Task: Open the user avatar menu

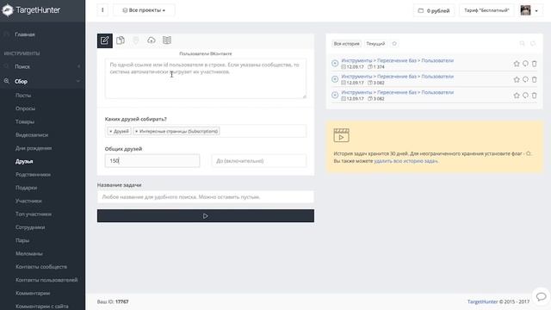Action: pyautogui.click(x=529, y=10)
